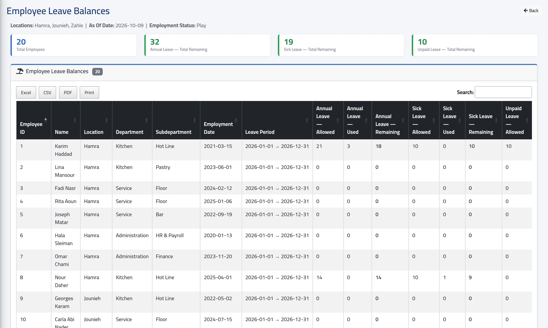Select Annual Leave — Total Remaining card

pyautogui.click(x=207, y=45)
